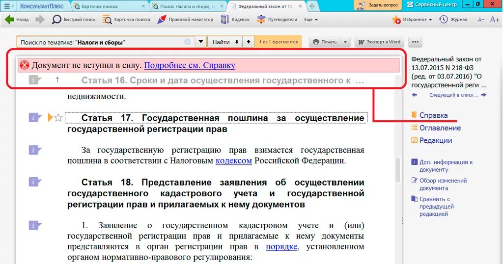Clear the search field with X icon

click(x=187, y=42)
